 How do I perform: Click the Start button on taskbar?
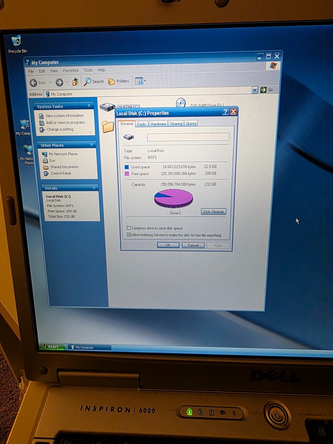[x=52, y=346]
